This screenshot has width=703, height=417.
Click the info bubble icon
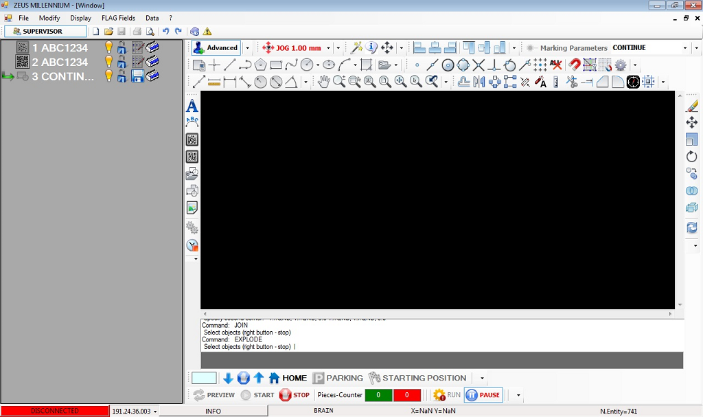[x=371, y=47]
